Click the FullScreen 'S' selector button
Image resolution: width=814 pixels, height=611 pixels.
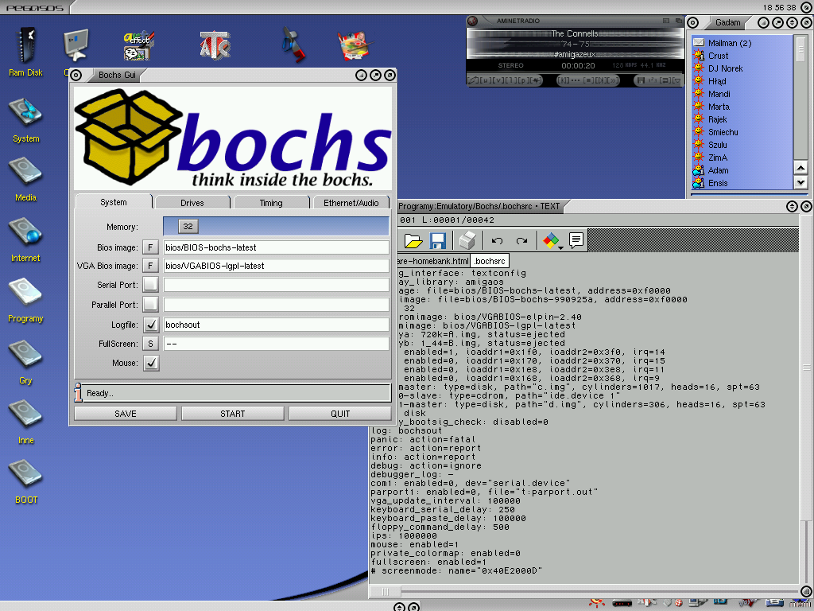150,344
